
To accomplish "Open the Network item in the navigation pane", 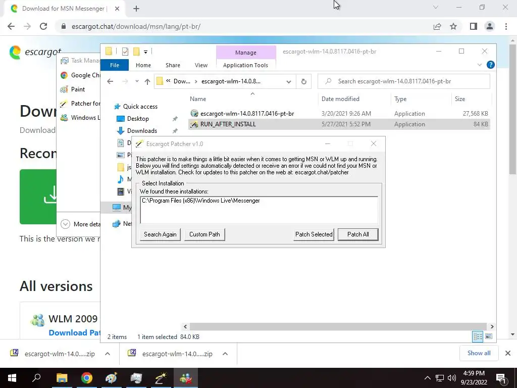I will [122, 224].
